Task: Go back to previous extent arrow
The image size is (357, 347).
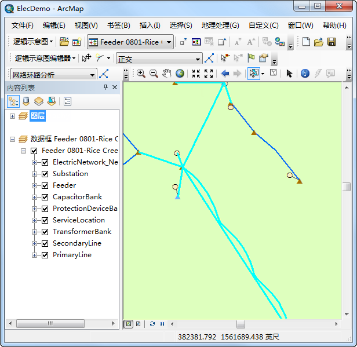Action: pos(225,74)
